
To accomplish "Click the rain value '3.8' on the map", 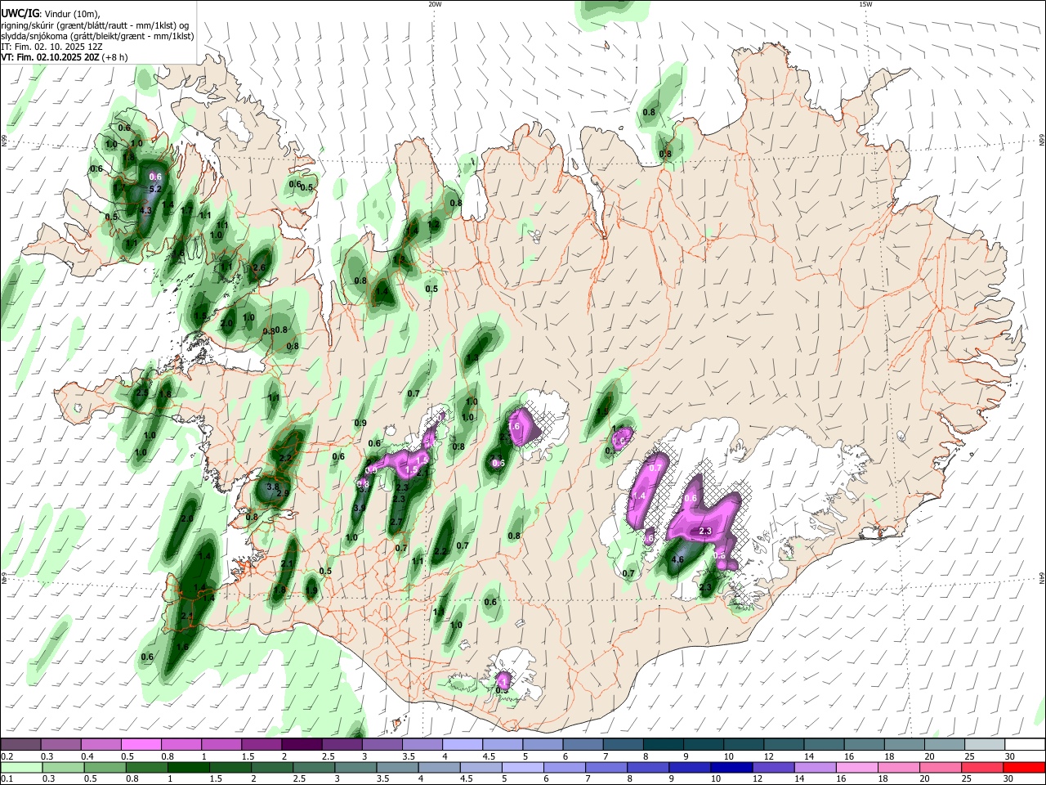I will click(273, 487).
